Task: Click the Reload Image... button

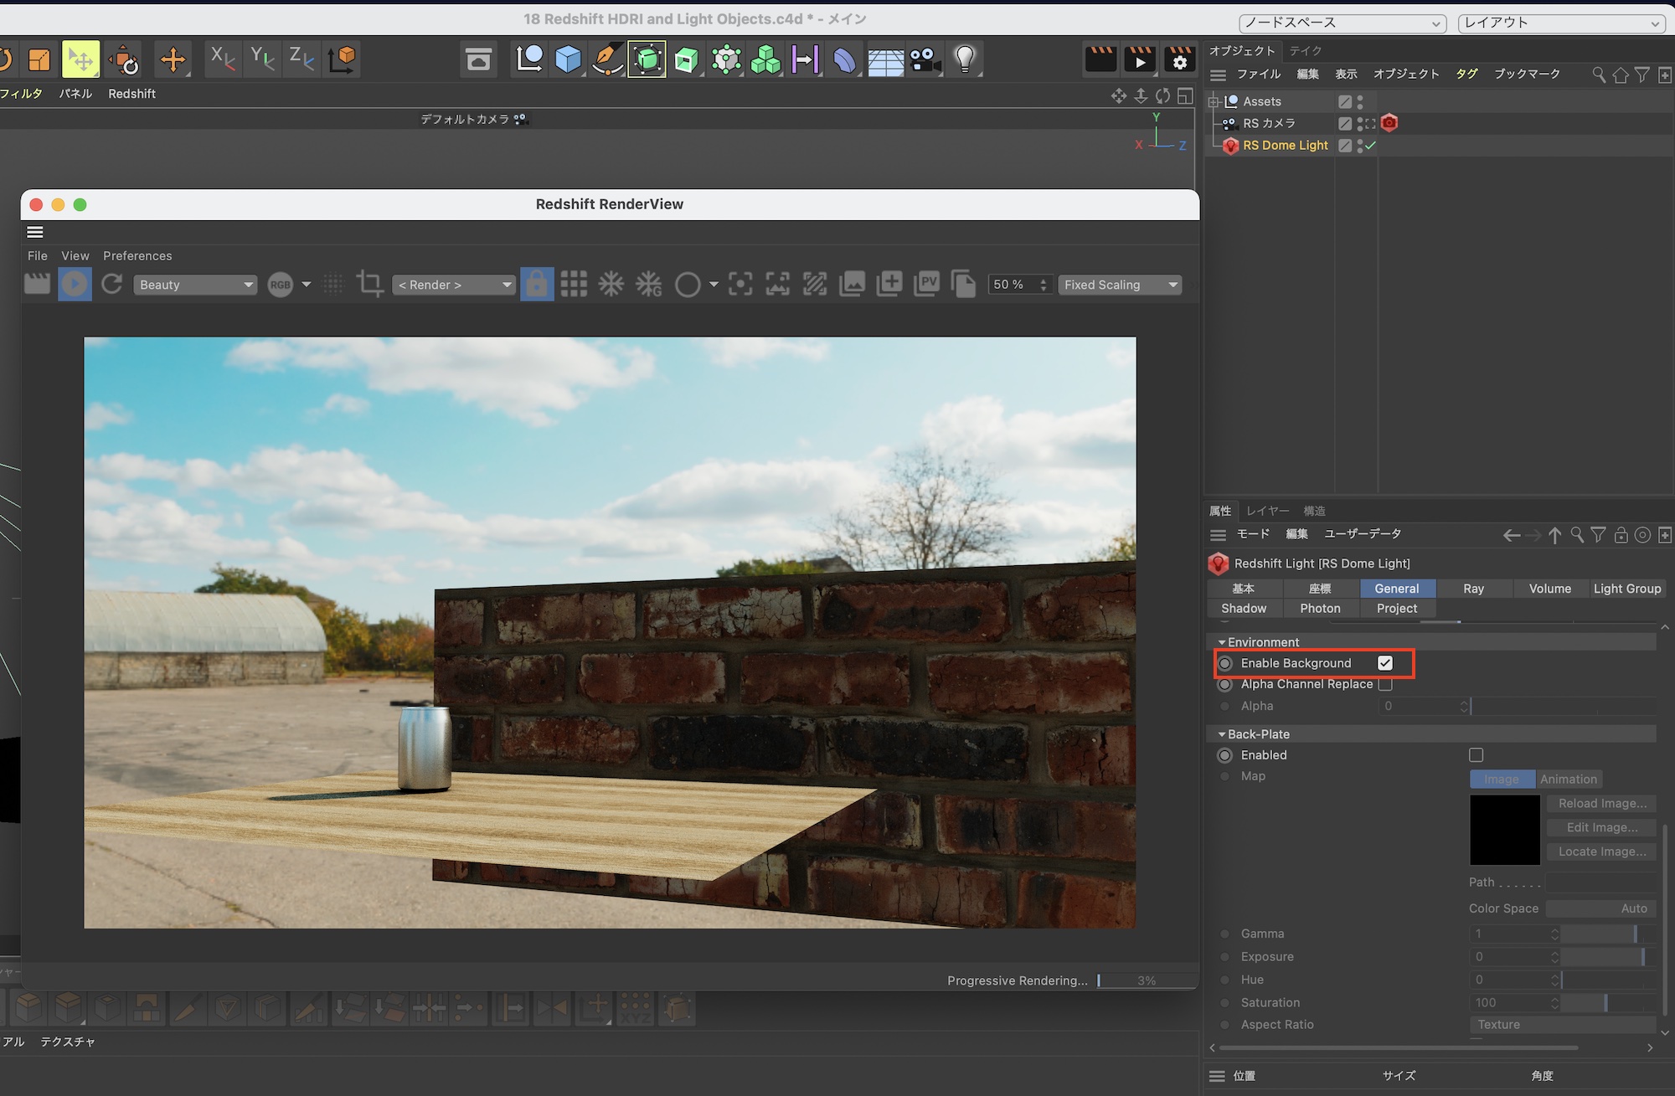Action: click(1601, 803)
